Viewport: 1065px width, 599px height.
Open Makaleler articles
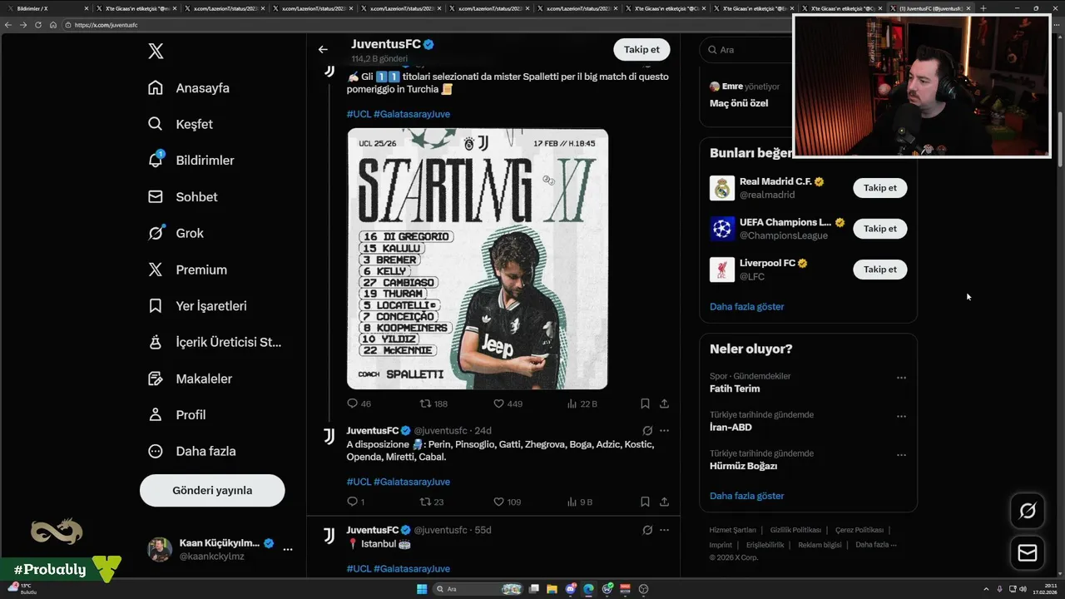point(190,379)
